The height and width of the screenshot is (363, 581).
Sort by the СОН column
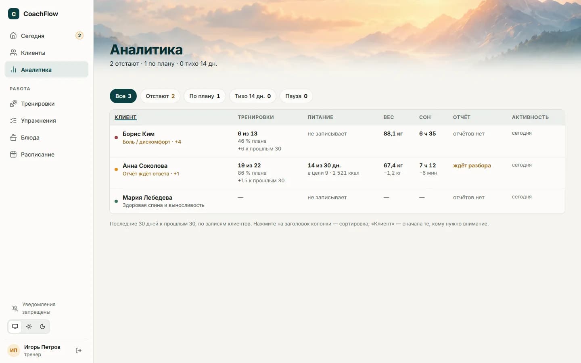(425, 117)
